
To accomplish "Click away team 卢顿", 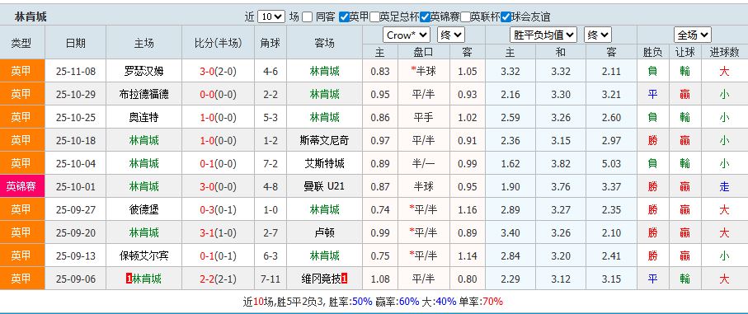I will [x=324, y=232].
